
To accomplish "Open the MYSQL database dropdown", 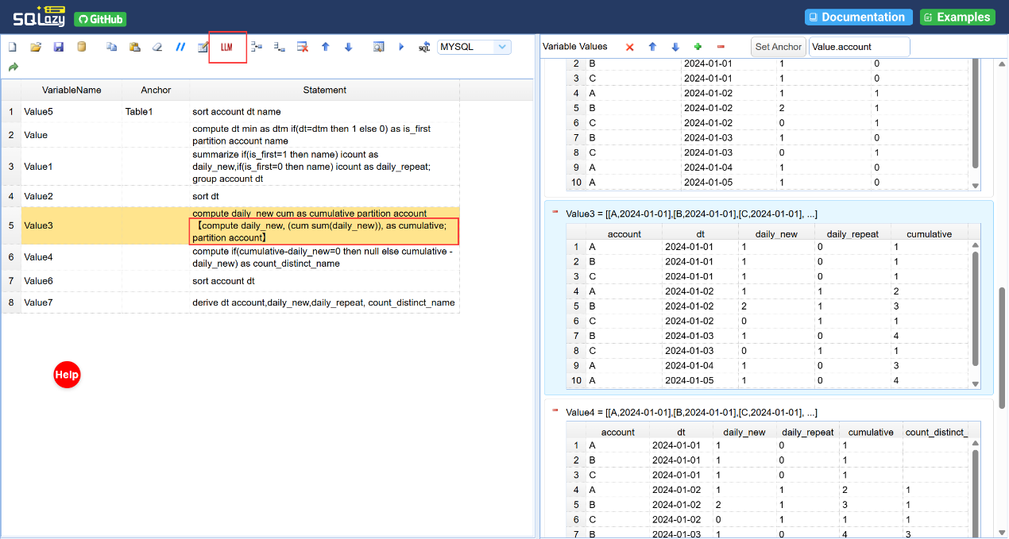I will point(474,47).
